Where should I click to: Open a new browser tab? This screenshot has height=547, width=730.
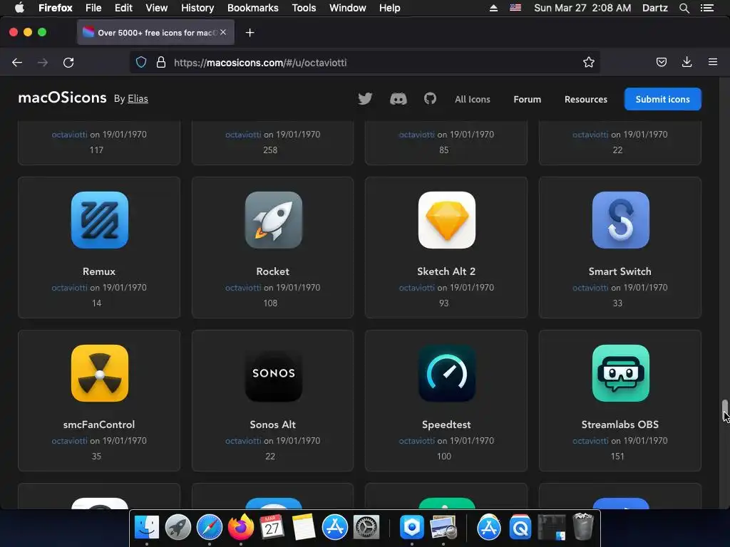(x=250, y=33)
